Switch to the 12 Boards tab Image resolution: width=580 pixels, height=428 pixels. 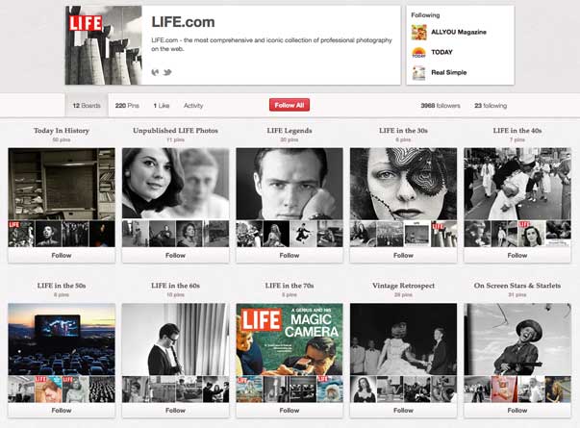coord(86,105)
